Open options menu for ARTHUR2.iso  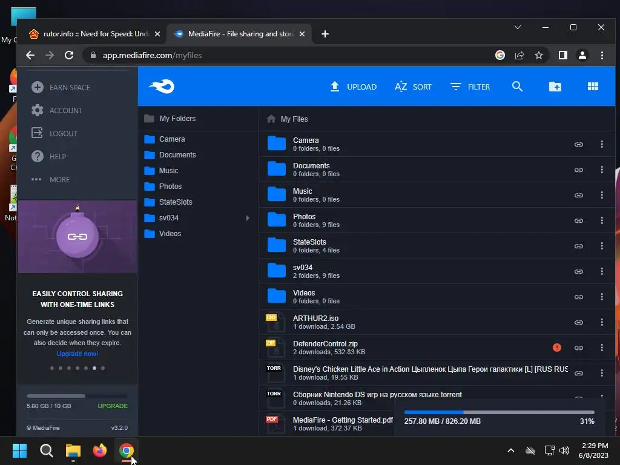(x=602, y=322)
